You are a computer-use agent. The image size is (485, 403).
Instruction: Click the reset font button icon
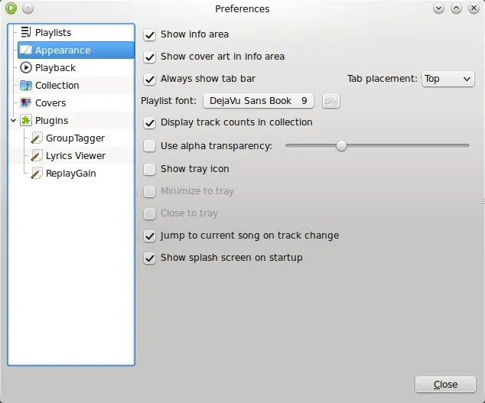(x=330, y=101)
